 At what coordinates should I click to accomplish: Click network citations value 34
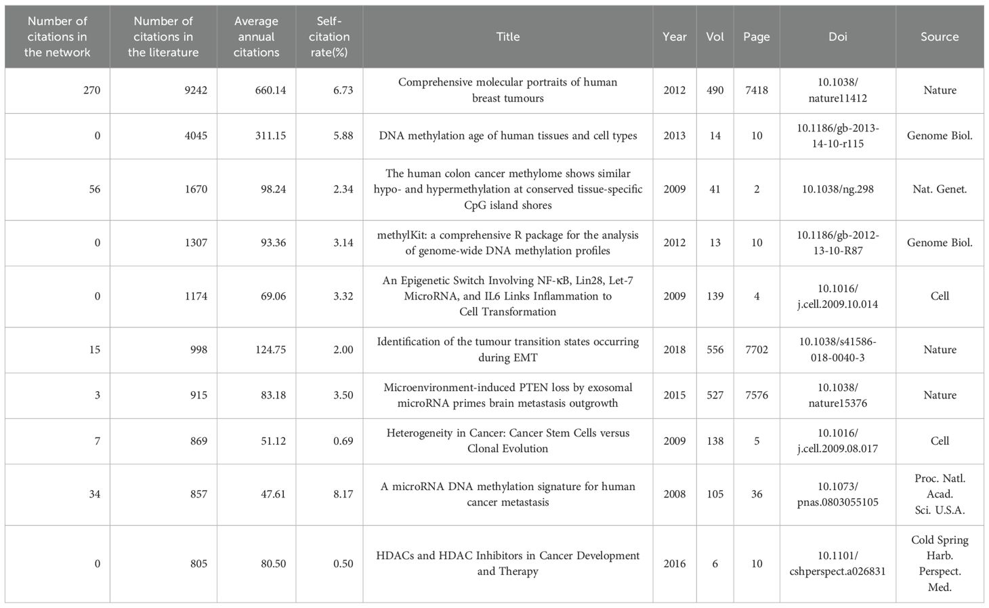pos(95,494)
